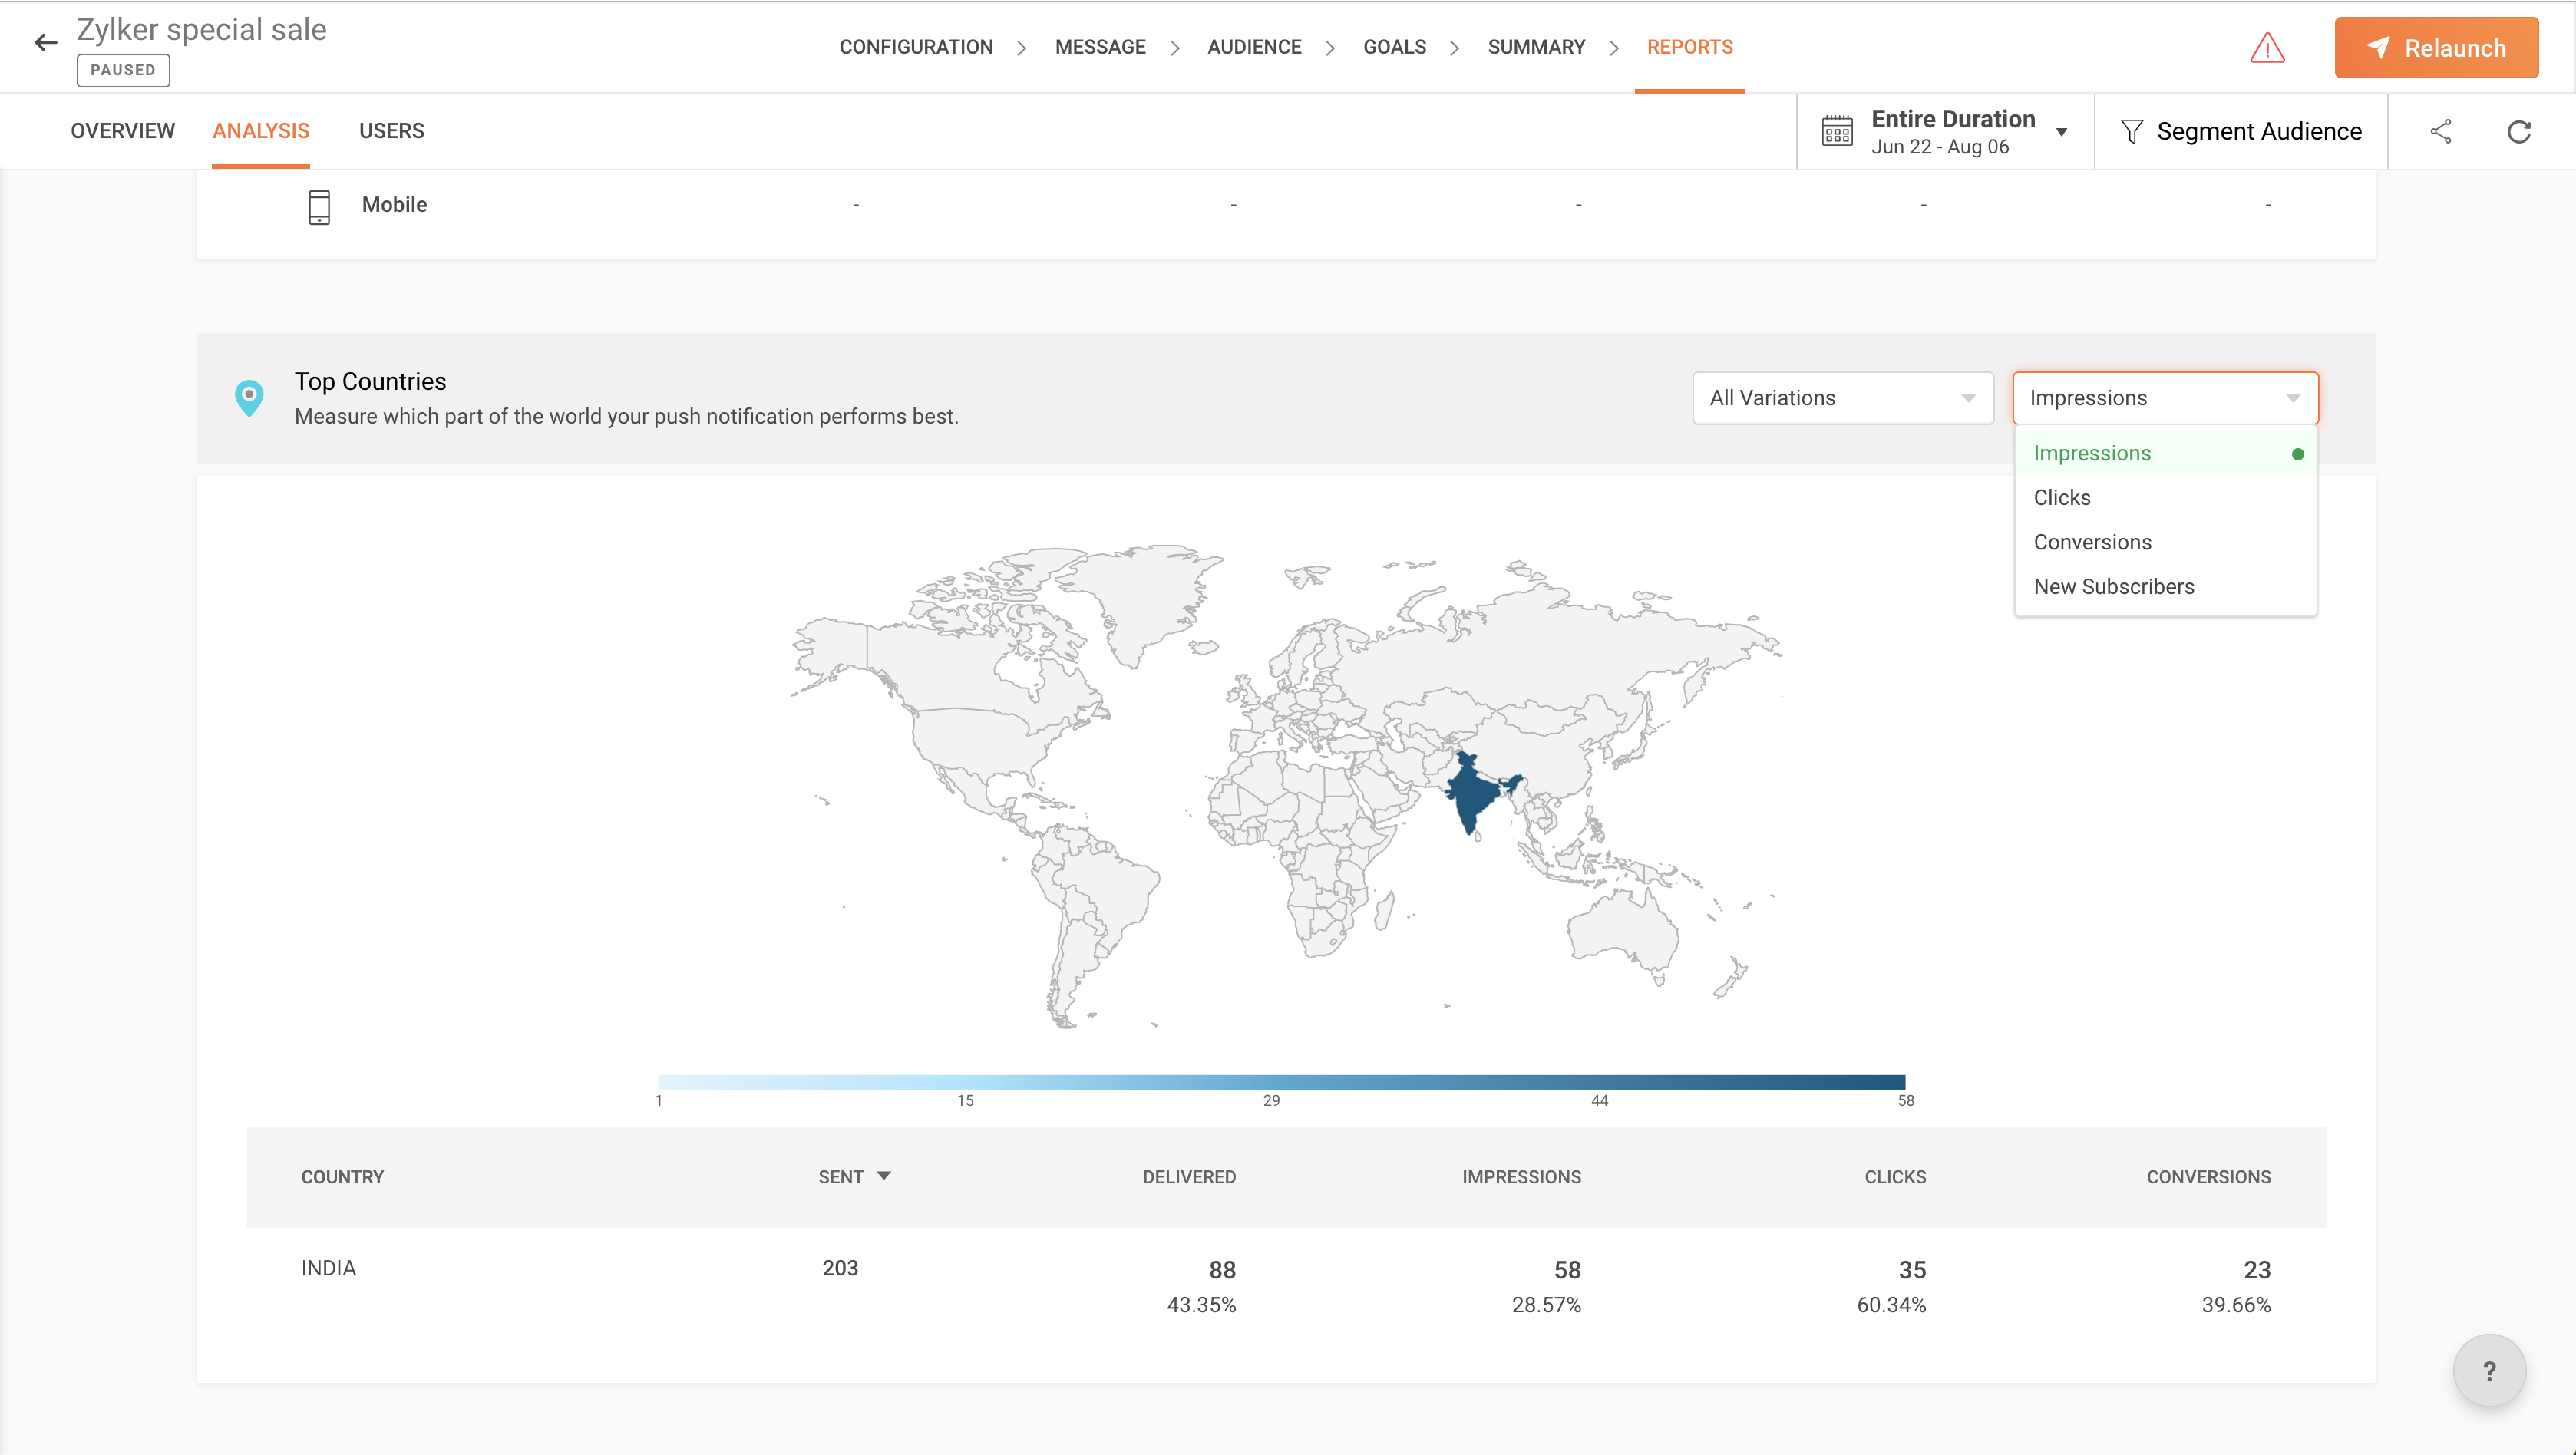Click the impressions color gradient scale bar
Viewport: 2576px width, 1455px height.
click(x=1281, y=1082)
